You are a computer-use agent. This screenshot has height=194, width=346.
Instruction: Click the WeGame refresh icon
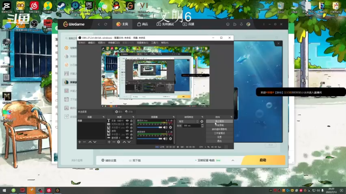pyautogui.click(x=106, y=24)
